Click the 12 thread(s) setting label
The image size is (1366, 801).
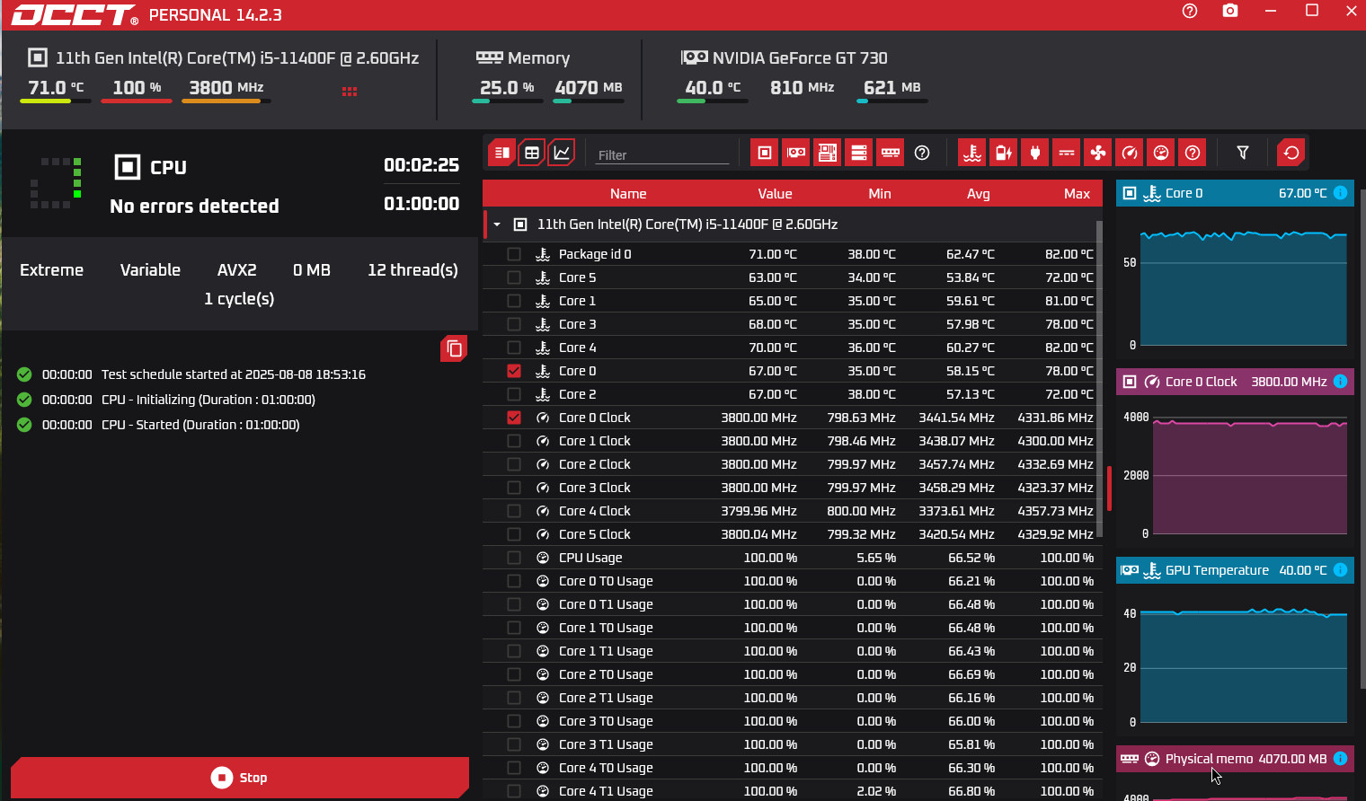coord(412,270)
